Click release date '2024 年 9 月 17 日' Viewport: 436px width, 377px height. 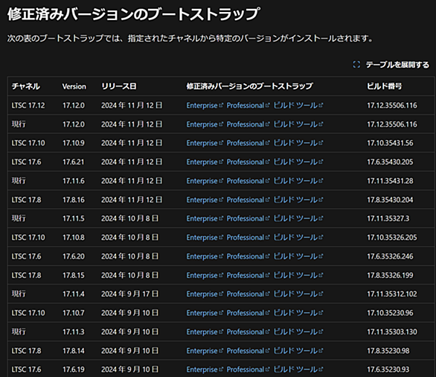tap(130, 294)
